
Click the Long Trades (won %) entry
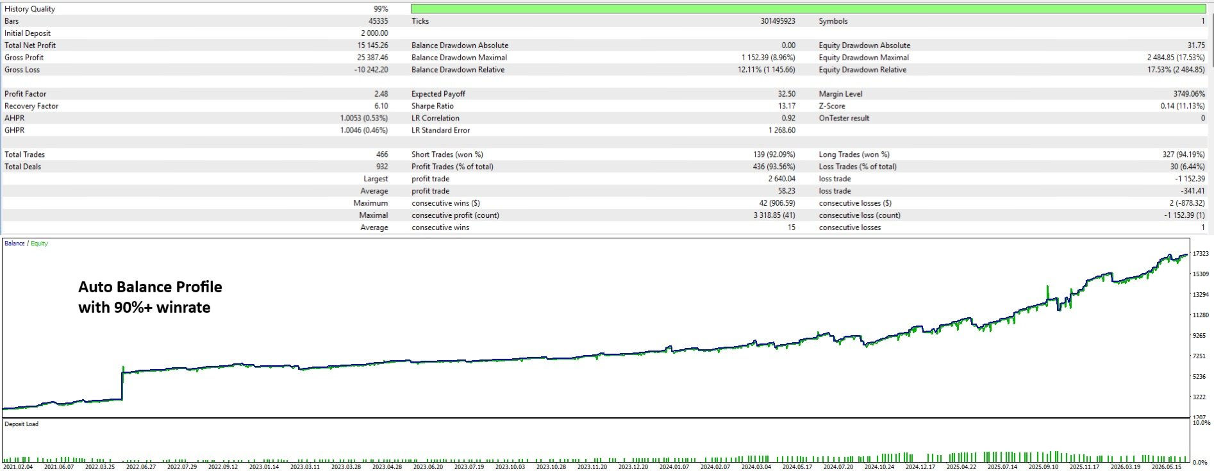854,154
